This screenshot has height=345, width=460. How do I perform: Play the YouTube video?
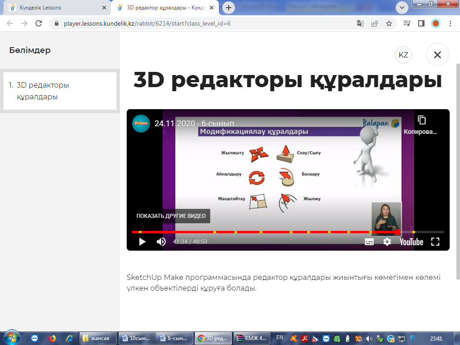click(x=142, y=242)
